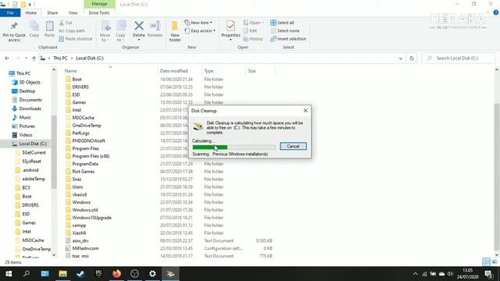The image size is (500, 281).
Task: Create a New folder from the ribbon
Action: coord(175,31)
